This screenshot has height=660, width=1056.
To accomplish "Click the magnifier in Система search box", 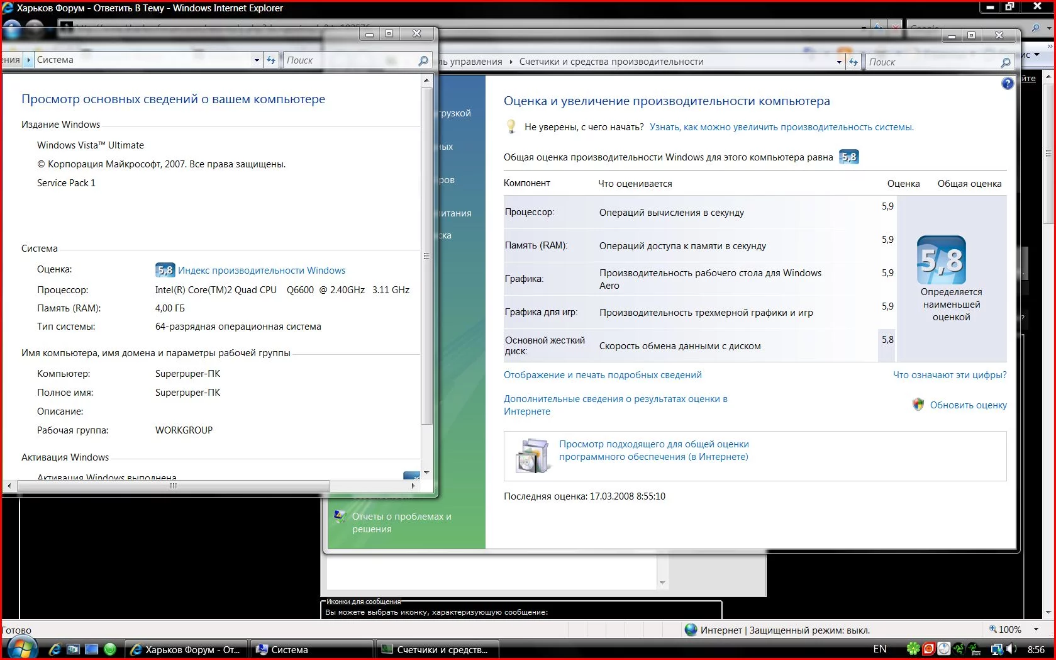I will tap(423, 60).
